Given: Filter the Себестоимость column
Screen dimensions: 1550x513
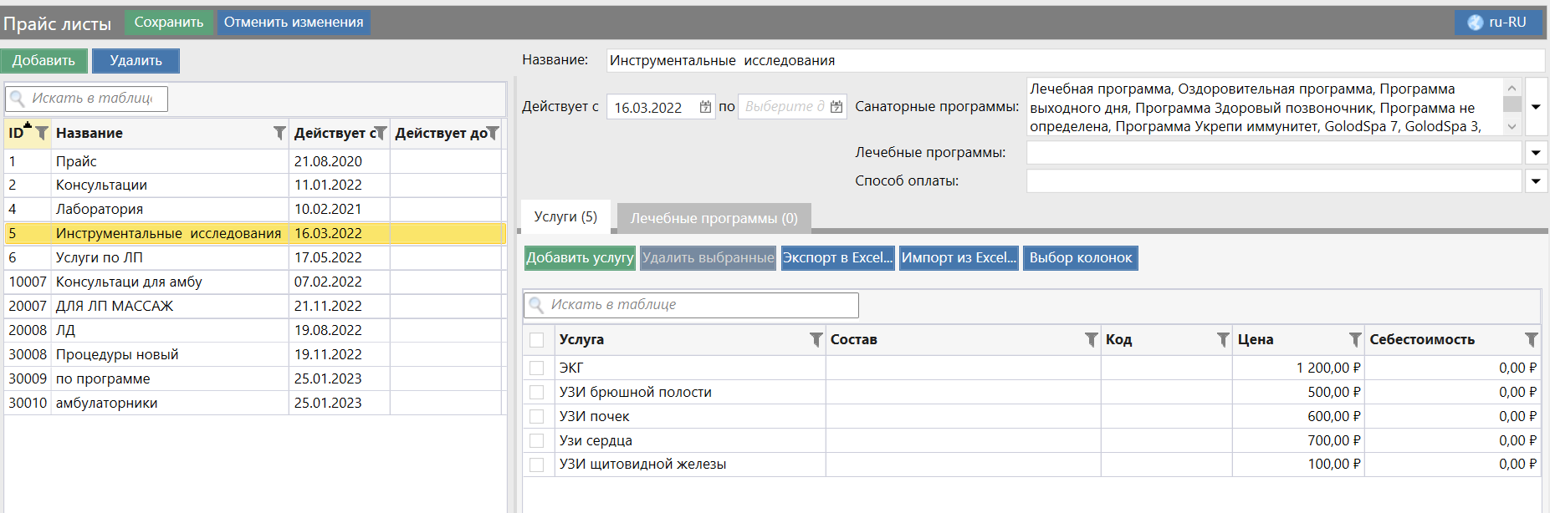Looking at the screenshot, I should (x=1531, y=339).
